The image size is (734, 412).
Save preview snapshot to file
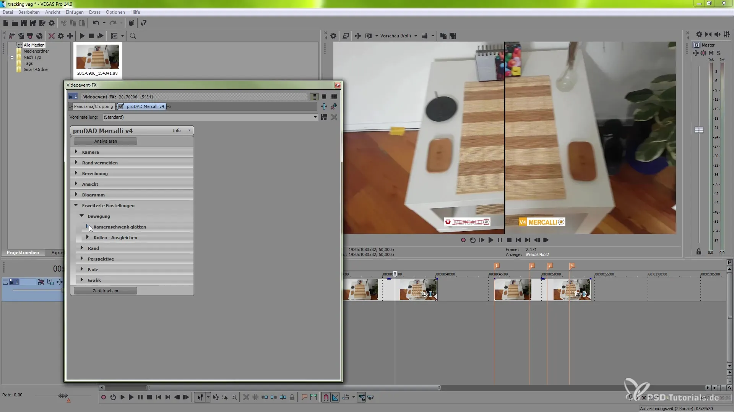tap(453, 36)
